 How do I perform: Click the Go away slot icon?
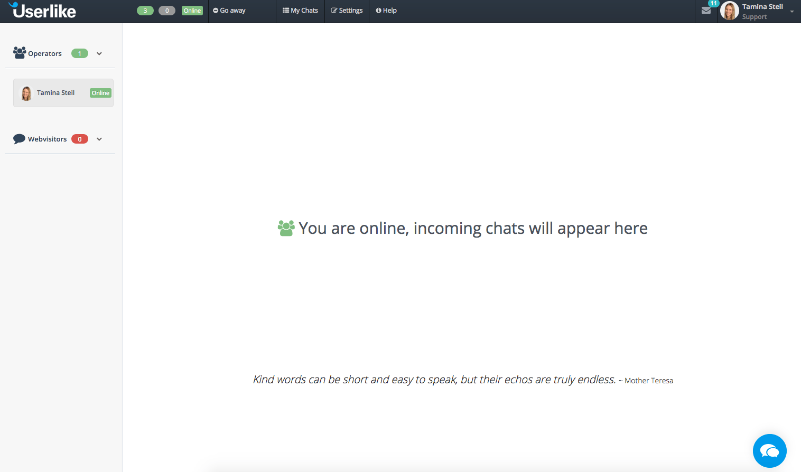[215, 10]
